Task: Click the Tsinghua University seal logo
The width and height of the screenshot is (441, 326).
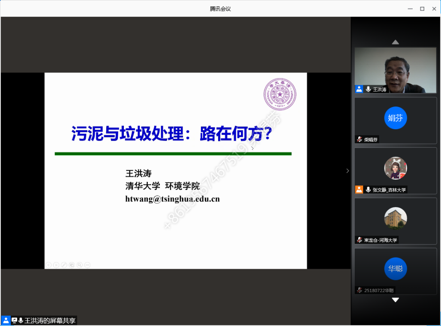Action: point(280,94)
